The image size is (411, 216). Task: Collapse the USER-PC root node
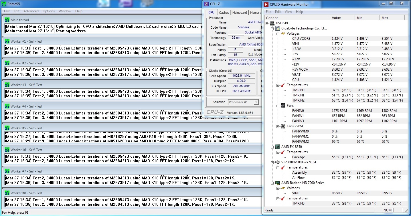coord(267,23)
